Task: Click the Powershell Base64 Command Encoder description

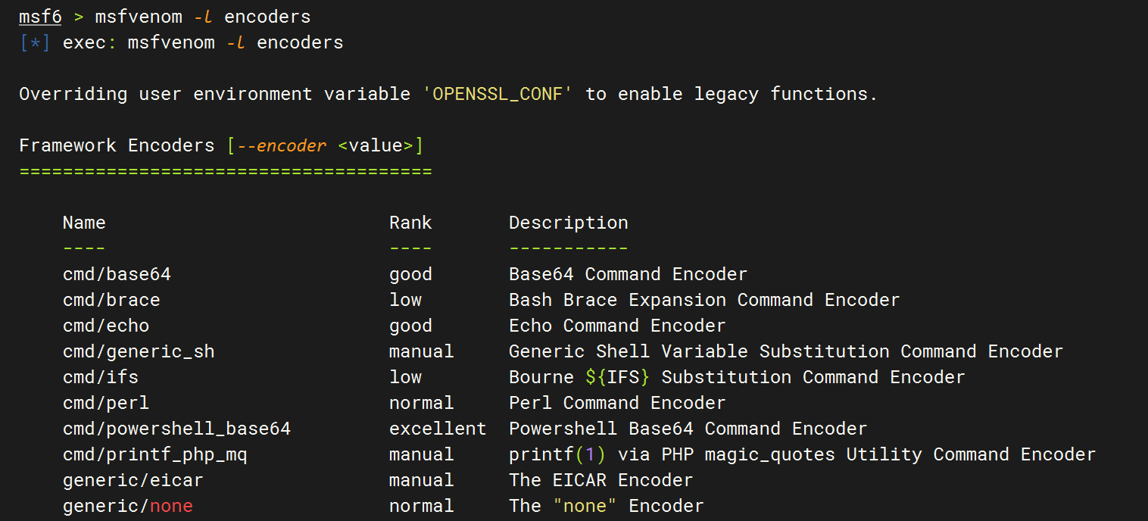Action: pos(688,429)
